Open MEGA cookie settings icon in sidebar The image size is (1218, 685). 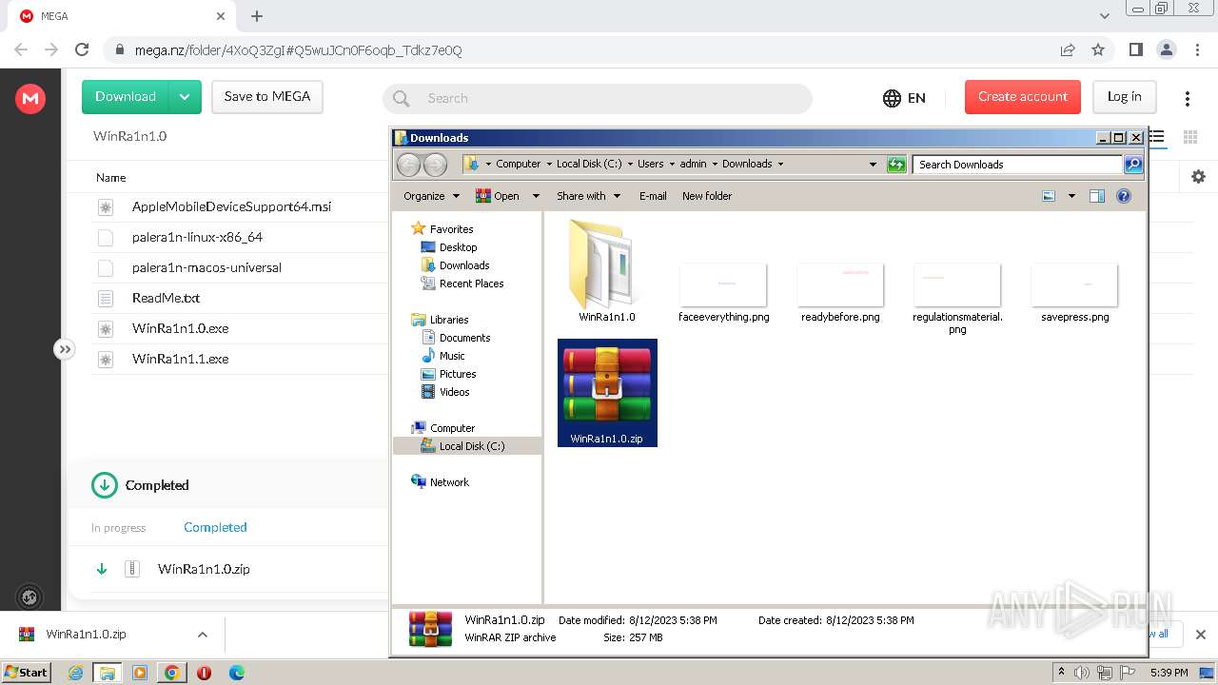click(29, 597)
